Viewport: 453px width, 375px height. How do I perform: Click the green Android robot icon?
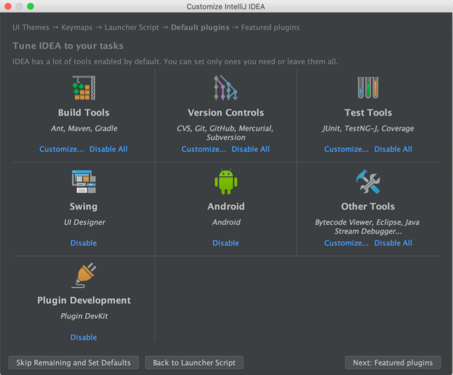coord(225,182)
